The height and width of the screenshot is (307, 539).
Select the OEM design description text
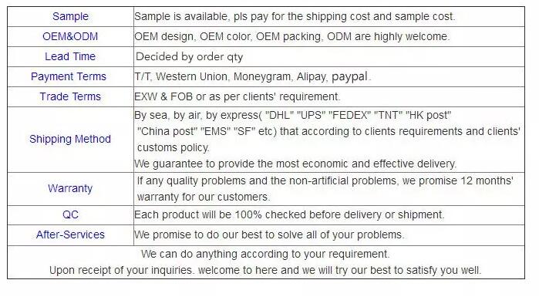(x=291, y=36)
